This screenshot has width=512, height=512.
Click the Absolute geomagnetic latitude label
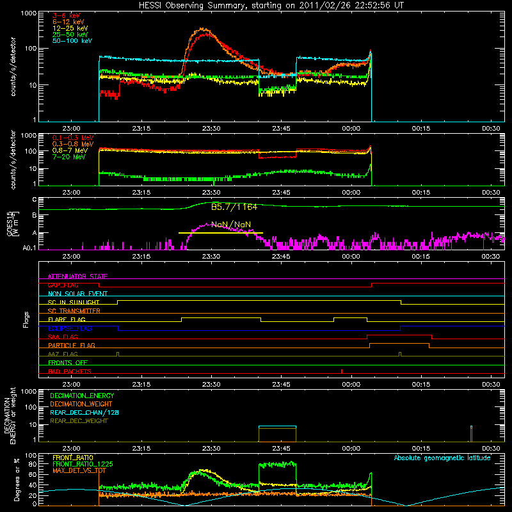(x=442, y=458)
